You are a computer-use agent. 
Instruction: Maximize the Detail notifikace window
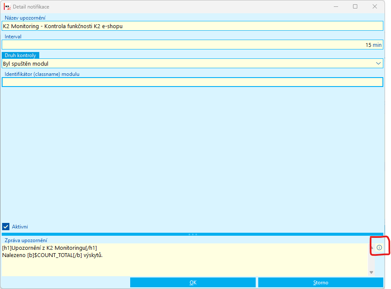coord(355,7)
